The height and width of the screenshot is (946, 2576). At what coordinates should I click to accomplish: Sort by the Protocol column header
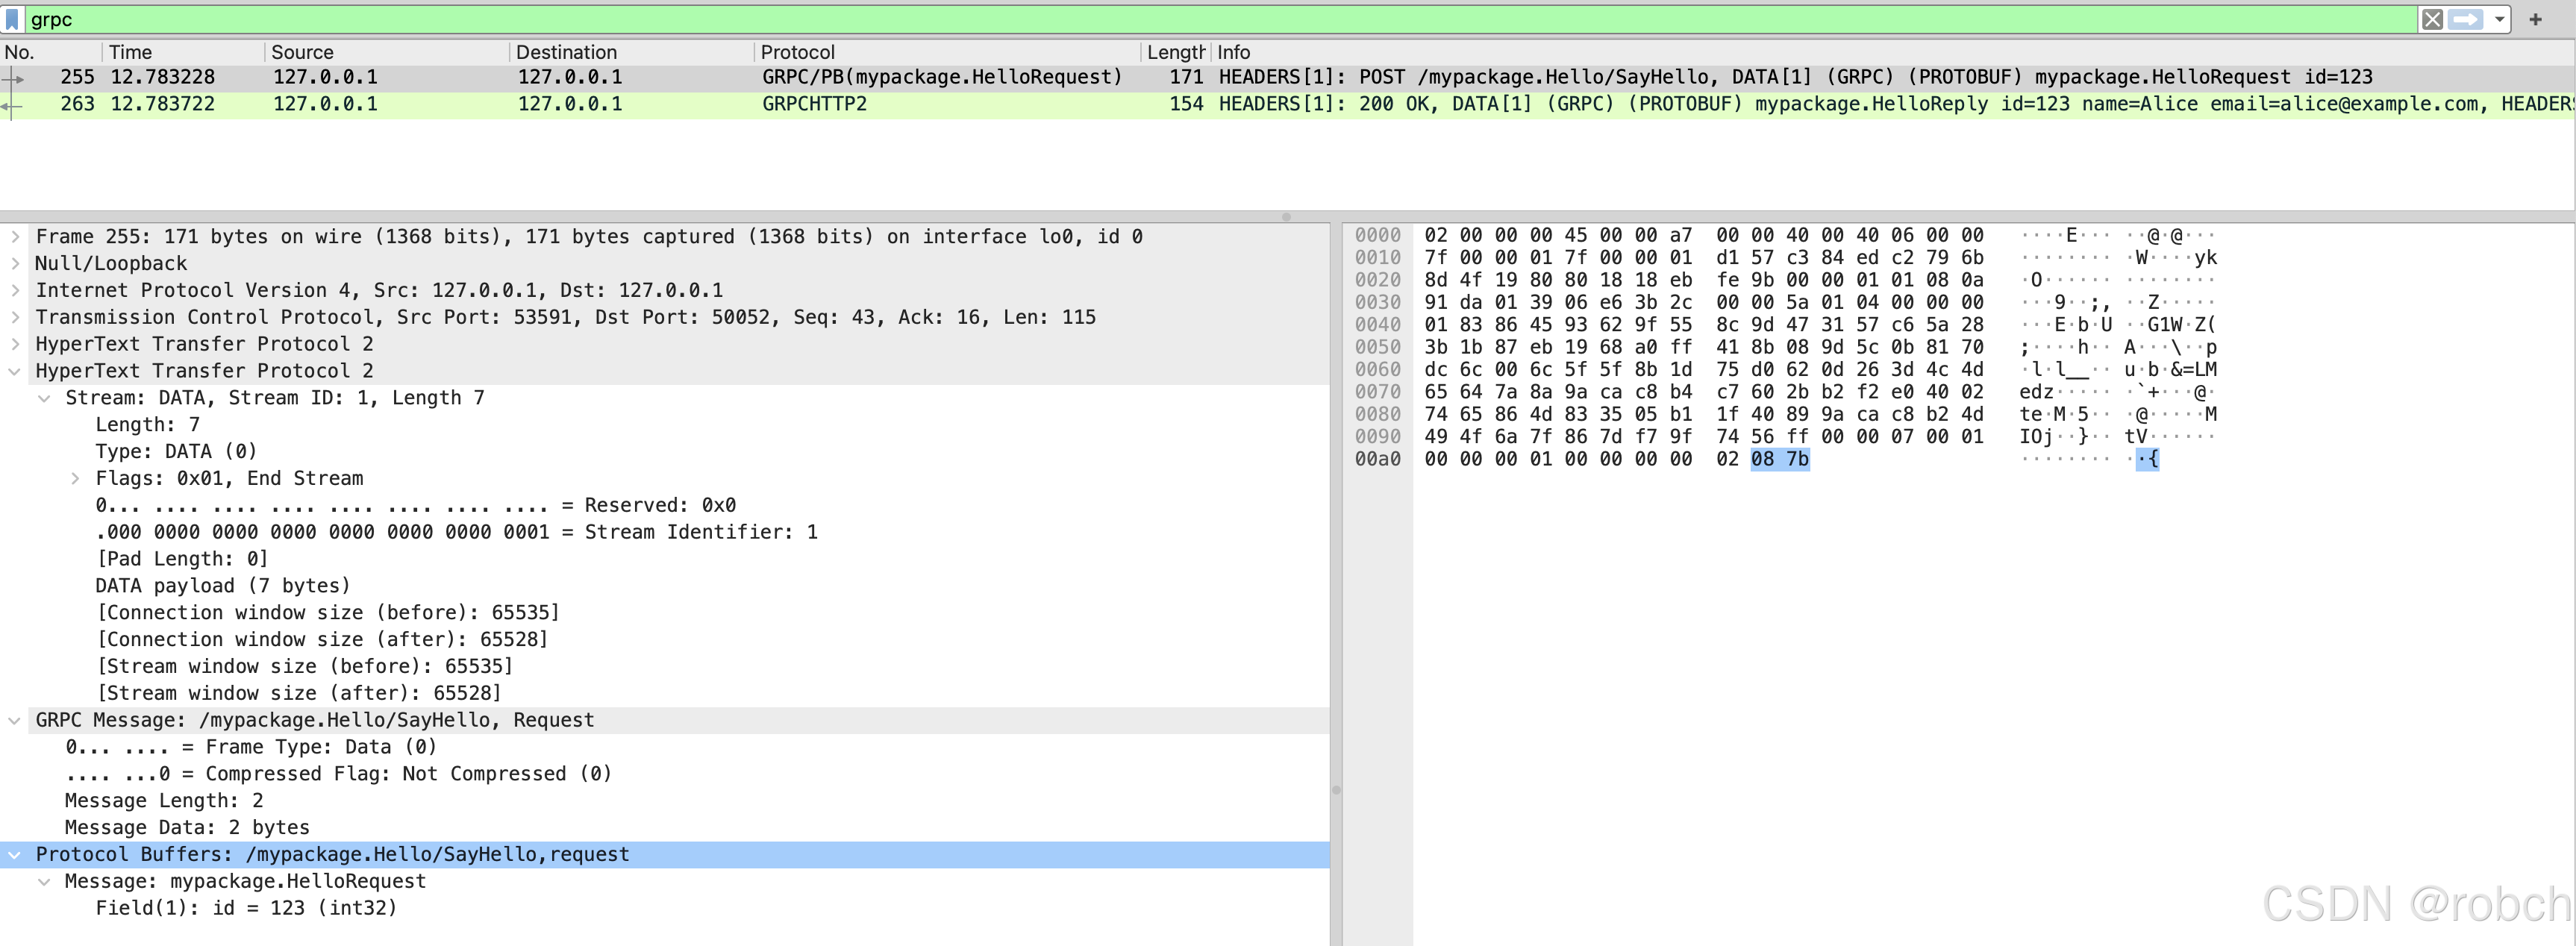coord(947,52)
